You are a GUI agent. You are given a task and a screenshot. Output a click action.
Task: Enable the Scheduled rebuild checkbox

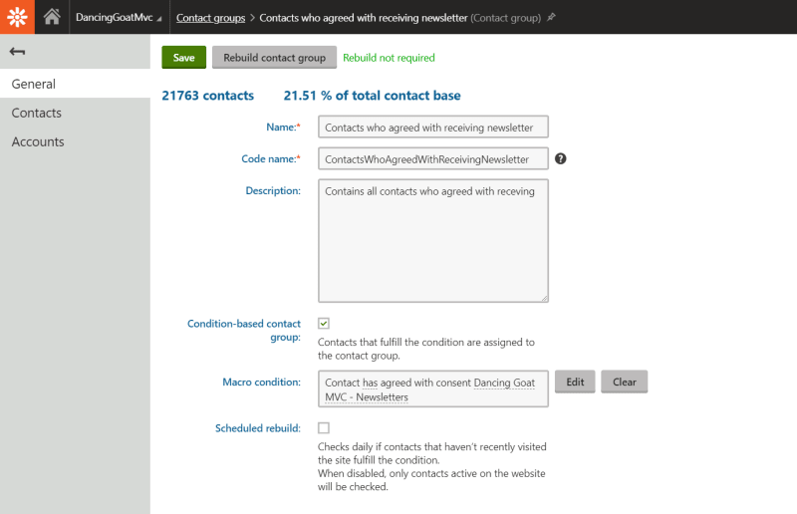pyautogui.click(x=324, y=428)
